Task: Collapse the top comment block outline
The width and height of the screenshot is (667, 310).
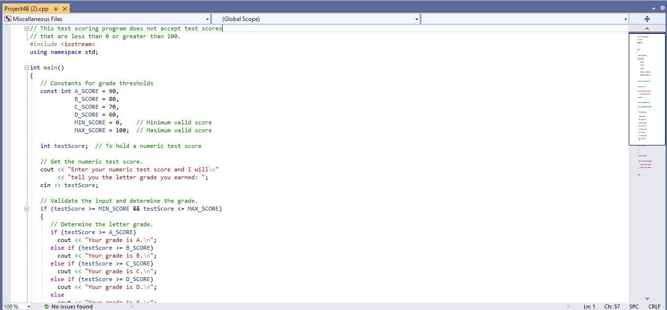Action: click(26, 28)
